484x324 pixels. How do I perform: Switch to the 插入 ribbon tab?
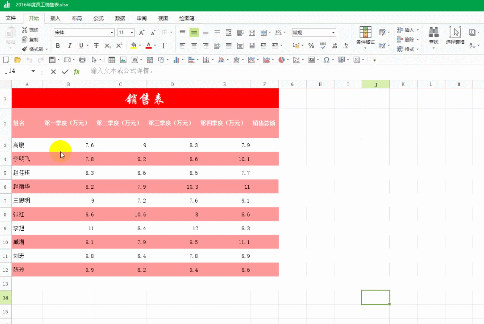(55, 18)
